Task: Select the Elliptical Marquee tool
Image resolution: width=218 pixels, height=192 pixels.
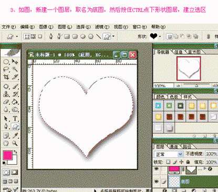Action: tap(6, 62)
